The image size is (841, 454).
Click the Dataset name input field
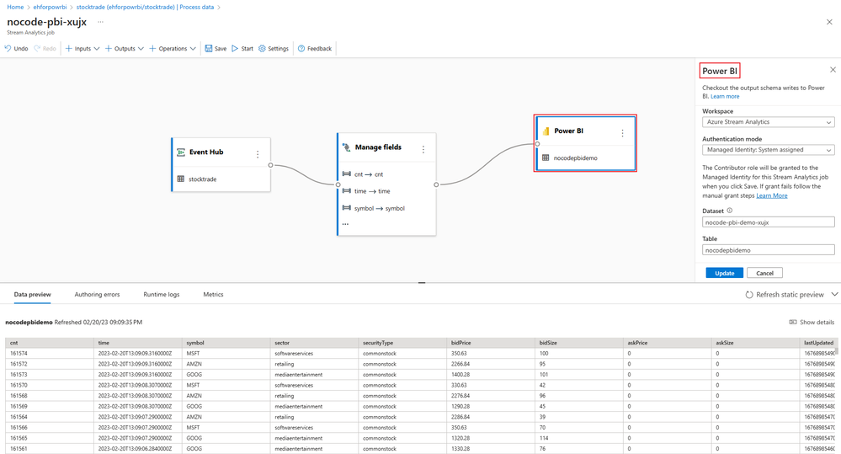768,222
